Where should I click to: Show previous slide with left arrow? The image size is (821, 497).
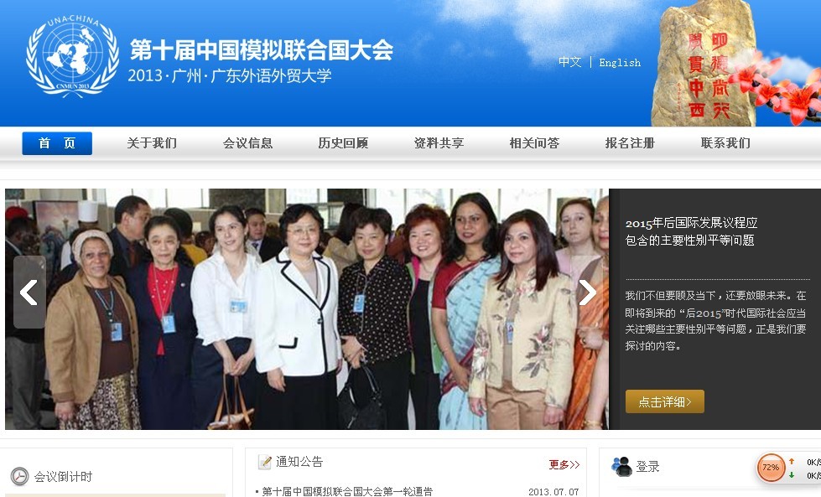pos(29,292)
